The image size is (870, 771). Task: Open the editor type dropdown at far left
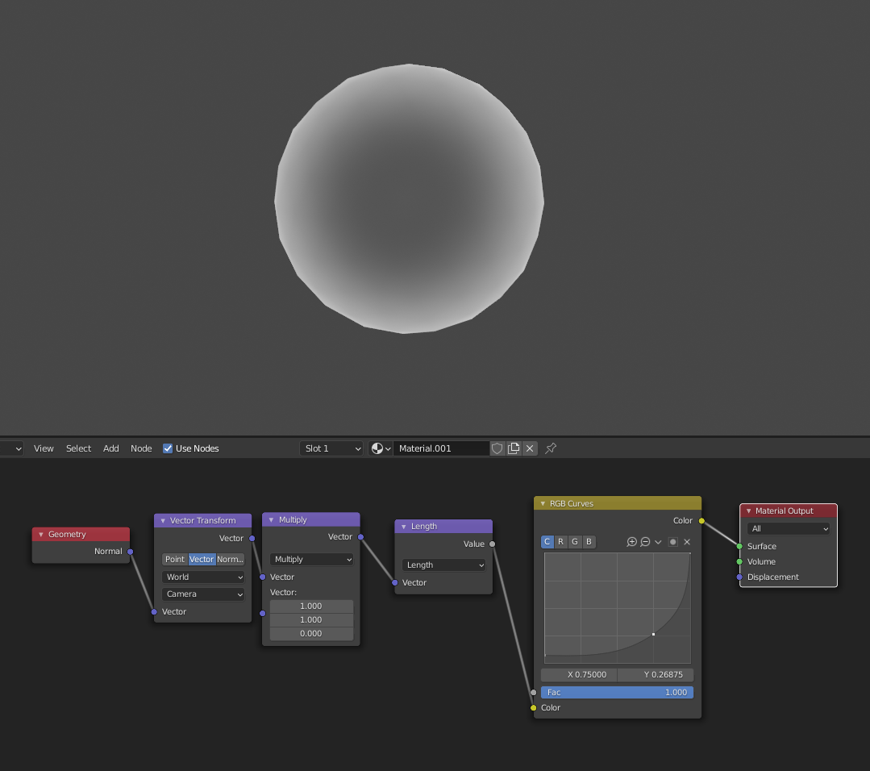11,448
